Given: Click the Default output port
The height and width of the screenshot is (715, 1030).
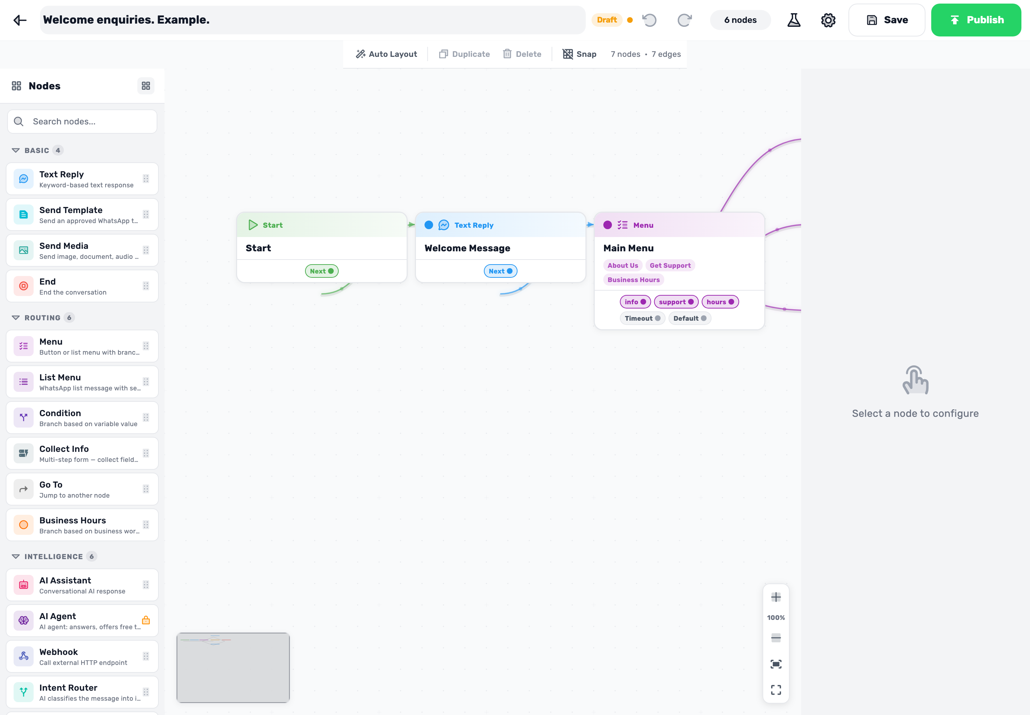Looking at the screenshot, I should pyautogui.click(x=703, y=319).
